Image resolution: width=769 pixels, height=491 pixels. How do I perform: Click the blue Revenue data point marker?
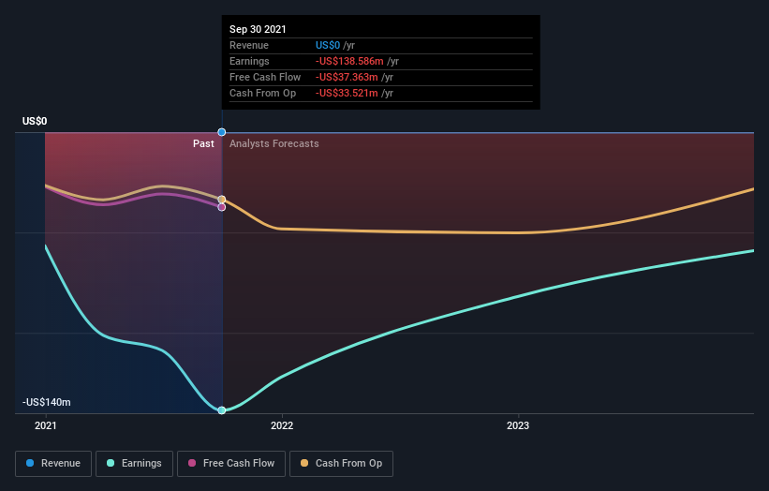click(222, 132)
